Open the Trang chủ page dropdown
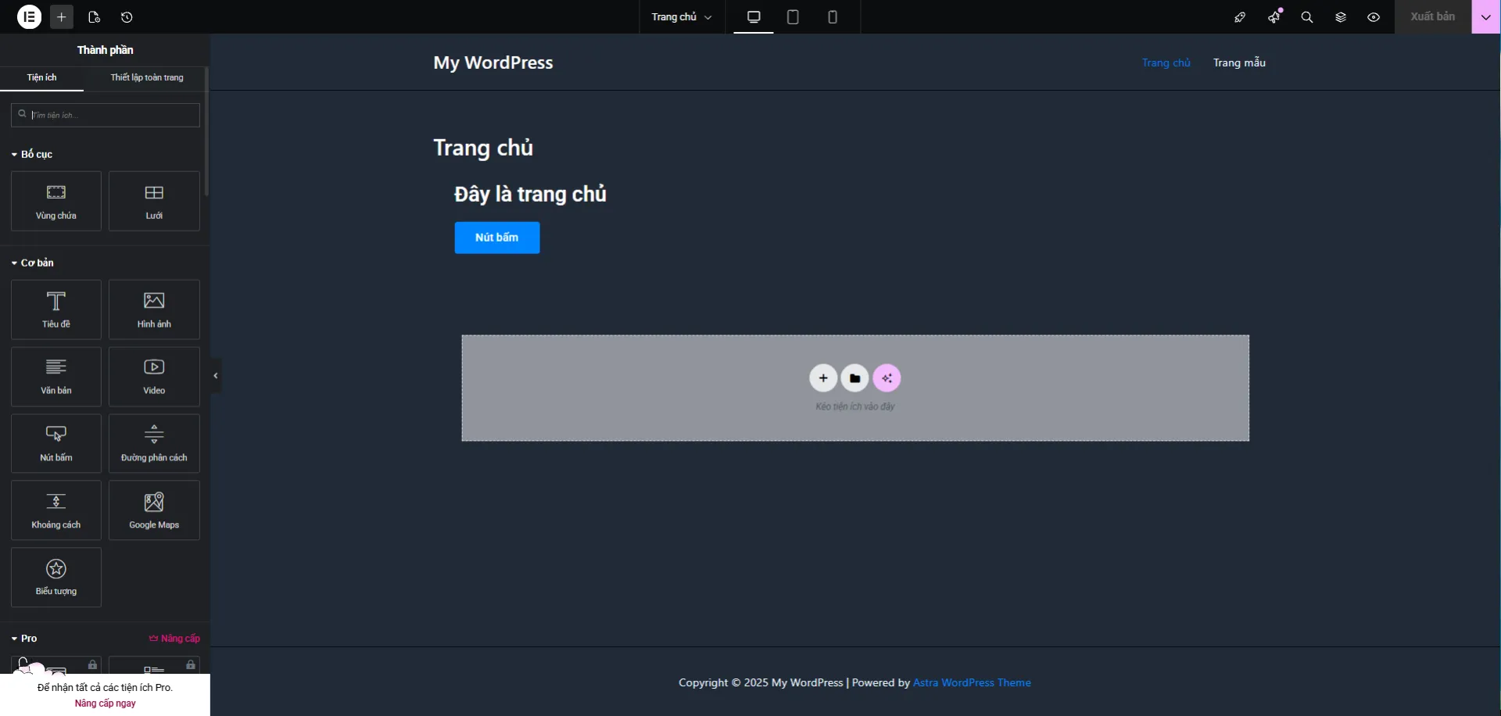The image size is (1501, 716). pyautogui.click(x=682, y=17)
